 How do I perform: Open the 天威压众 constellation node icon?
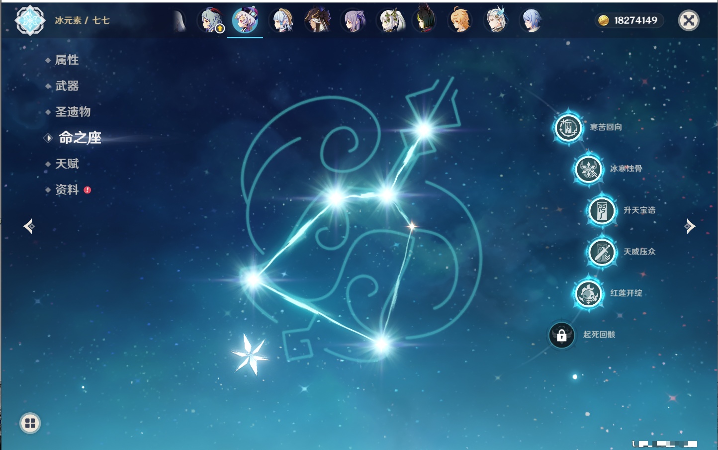602,252
